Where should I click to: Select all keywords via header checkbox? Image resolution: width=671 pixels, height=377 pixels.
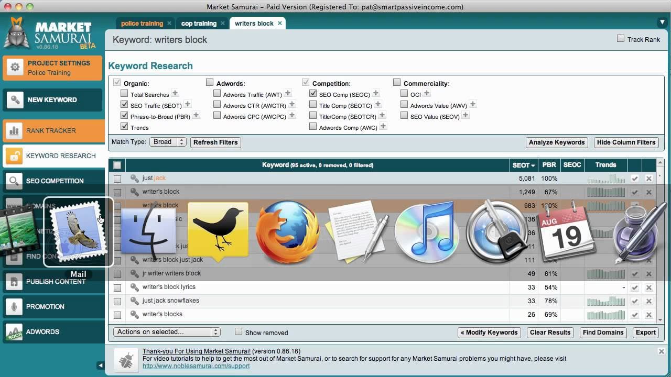pos(117,165)
